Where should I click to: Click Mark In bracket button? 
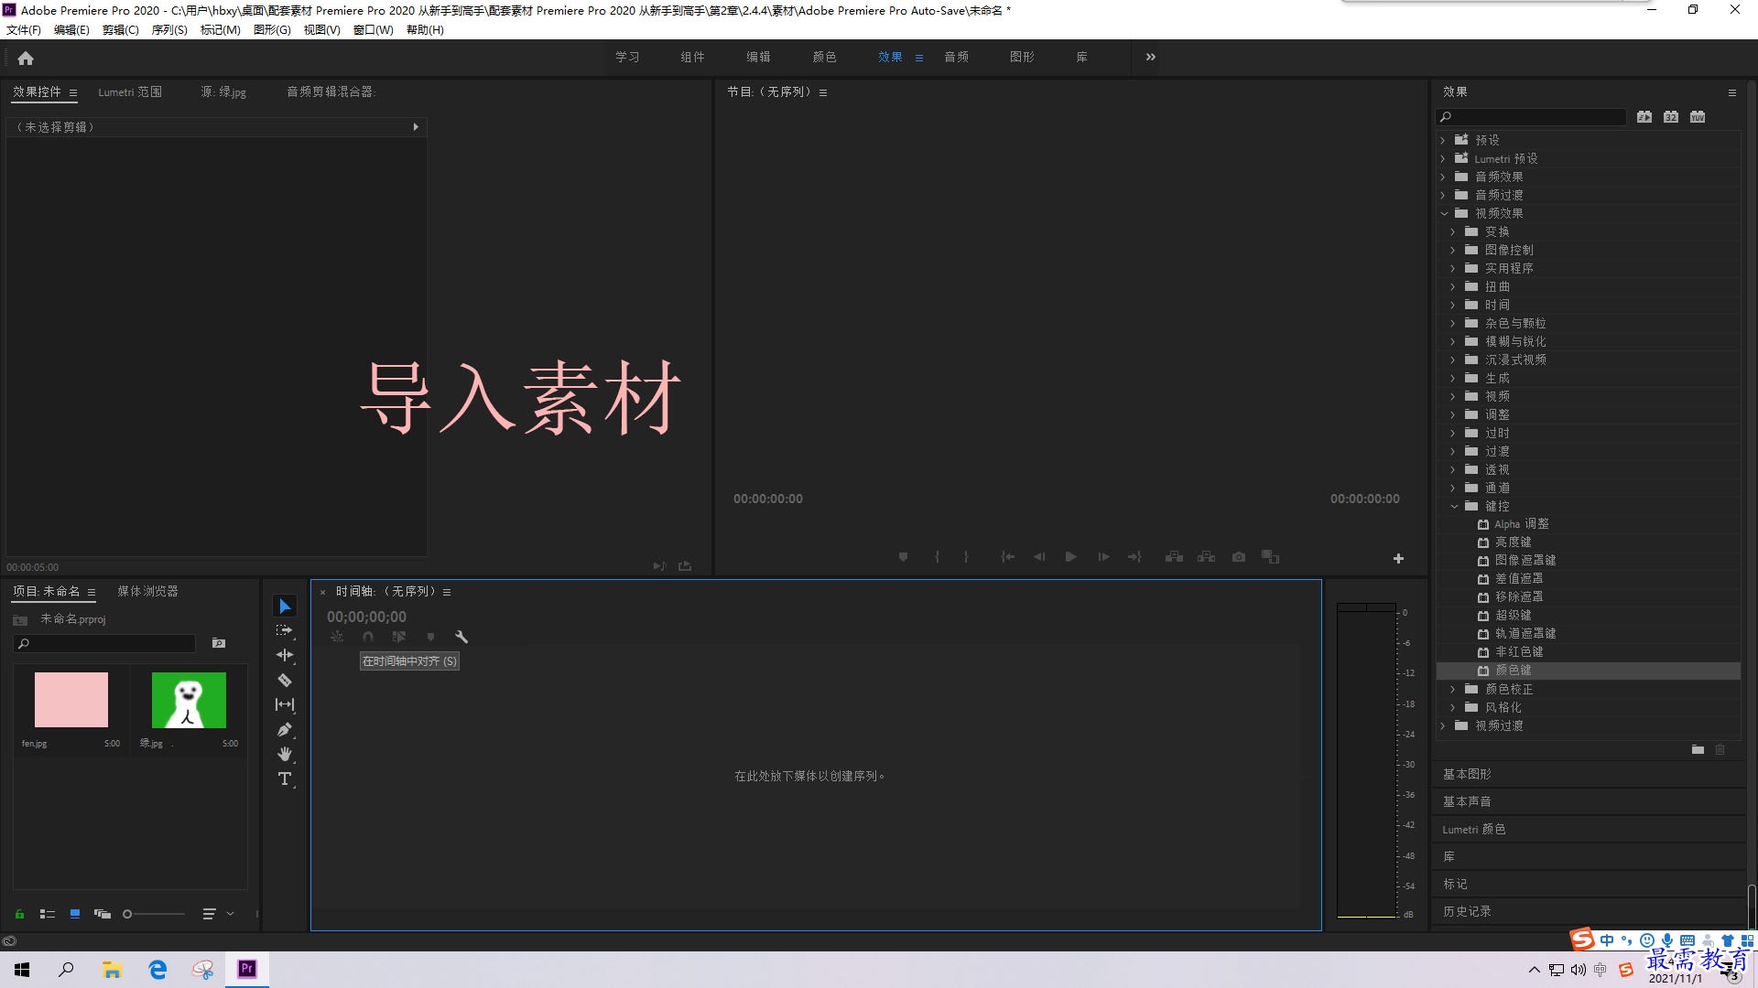point(937,557)
